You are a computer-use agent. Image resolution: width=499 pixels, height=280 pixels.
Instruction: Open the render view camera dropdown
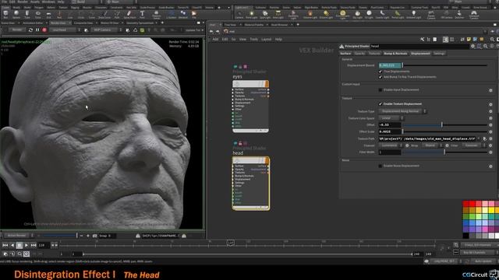click(107, 30)
